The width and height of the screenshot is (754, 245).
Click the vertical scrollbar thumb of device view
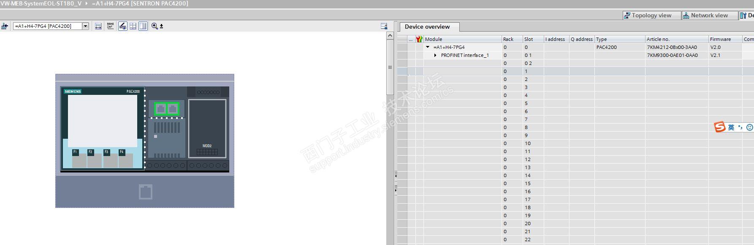(x=390, y=67)
